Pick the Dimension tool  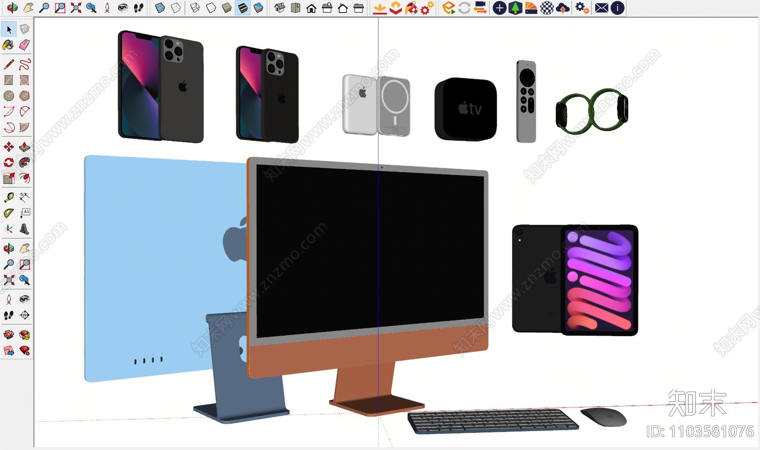[25, 197]
